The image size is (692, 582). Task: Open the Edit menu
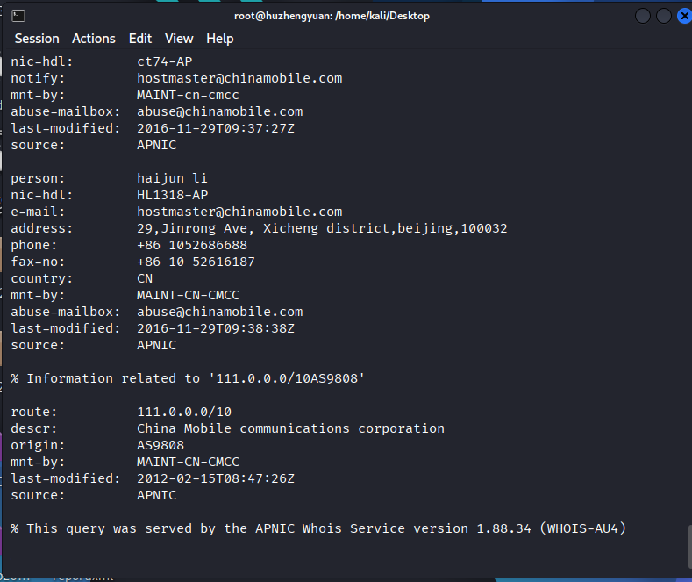(140, 39)
